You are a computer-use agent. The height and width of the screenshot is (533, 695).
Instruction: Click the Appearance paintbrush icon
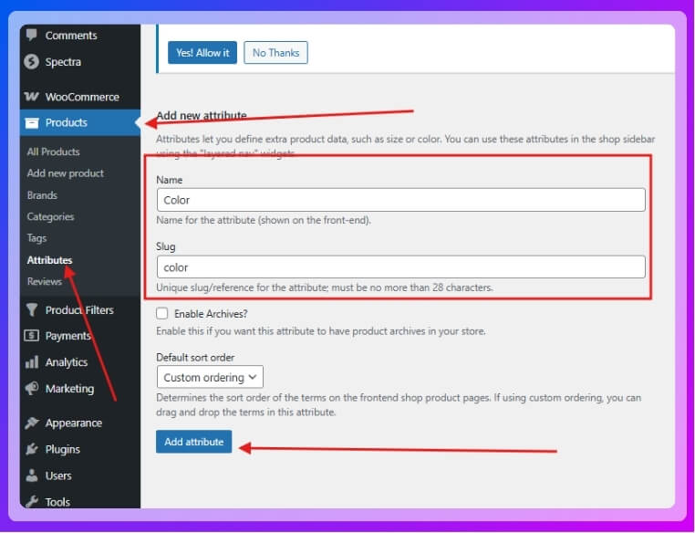tap(32, 423)
